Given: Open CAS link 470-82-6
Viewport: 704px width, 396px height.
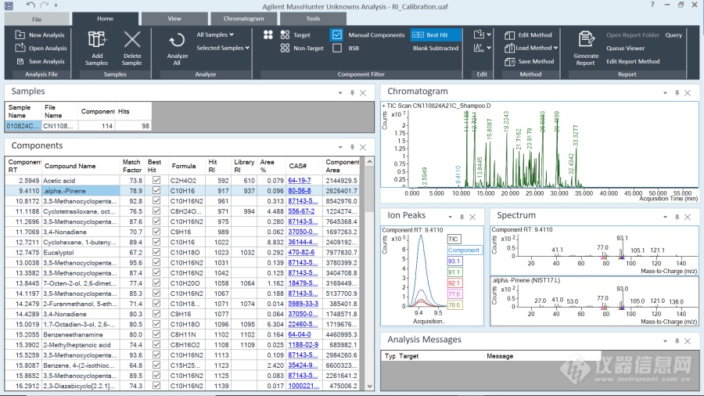Looking at the screenshot, I should 301,252.
